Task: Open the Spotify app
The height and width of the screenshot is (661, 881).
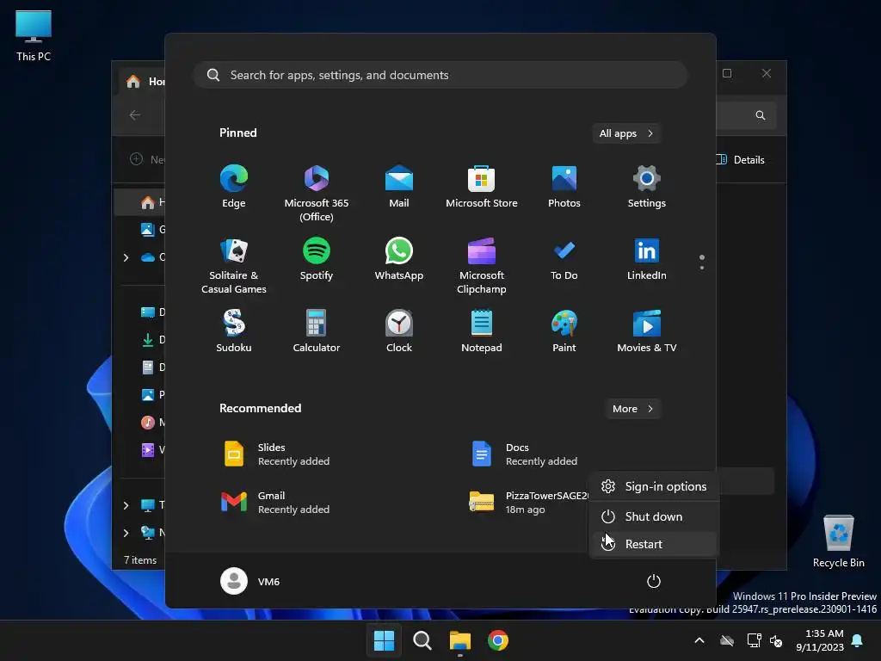Action: (x=317, y=260)
